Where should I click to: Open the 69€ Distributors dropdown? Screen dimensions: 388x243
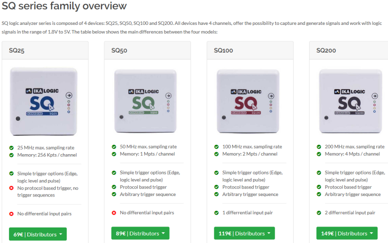tap(38, 234)
